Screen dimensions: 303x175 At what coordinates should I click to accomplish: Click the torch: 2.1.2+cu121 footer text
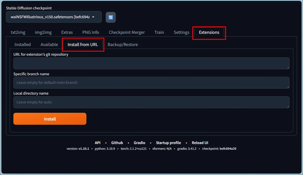tap(134, 149)
